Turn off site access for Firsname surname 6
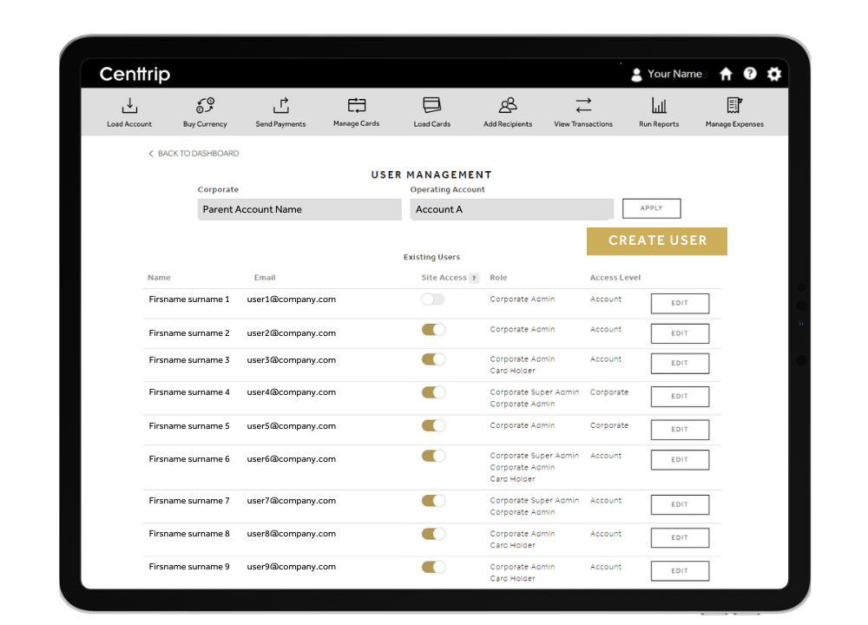 (x=433, y=456)
